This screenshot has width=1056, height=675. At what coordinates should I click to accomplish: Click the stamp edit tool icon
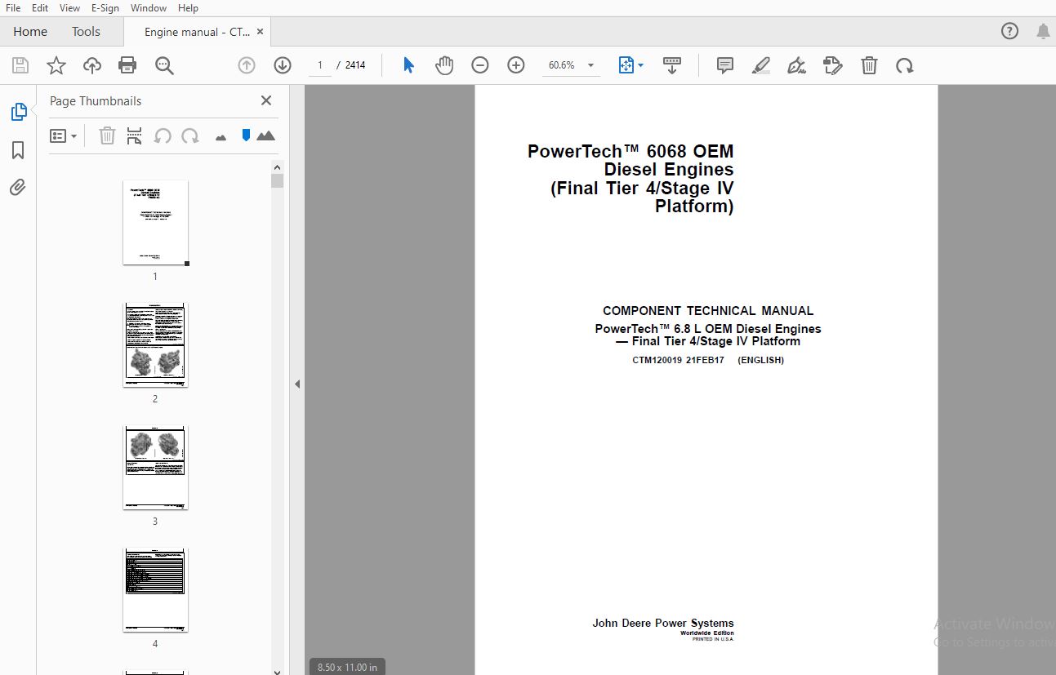[x=833, y=65]
